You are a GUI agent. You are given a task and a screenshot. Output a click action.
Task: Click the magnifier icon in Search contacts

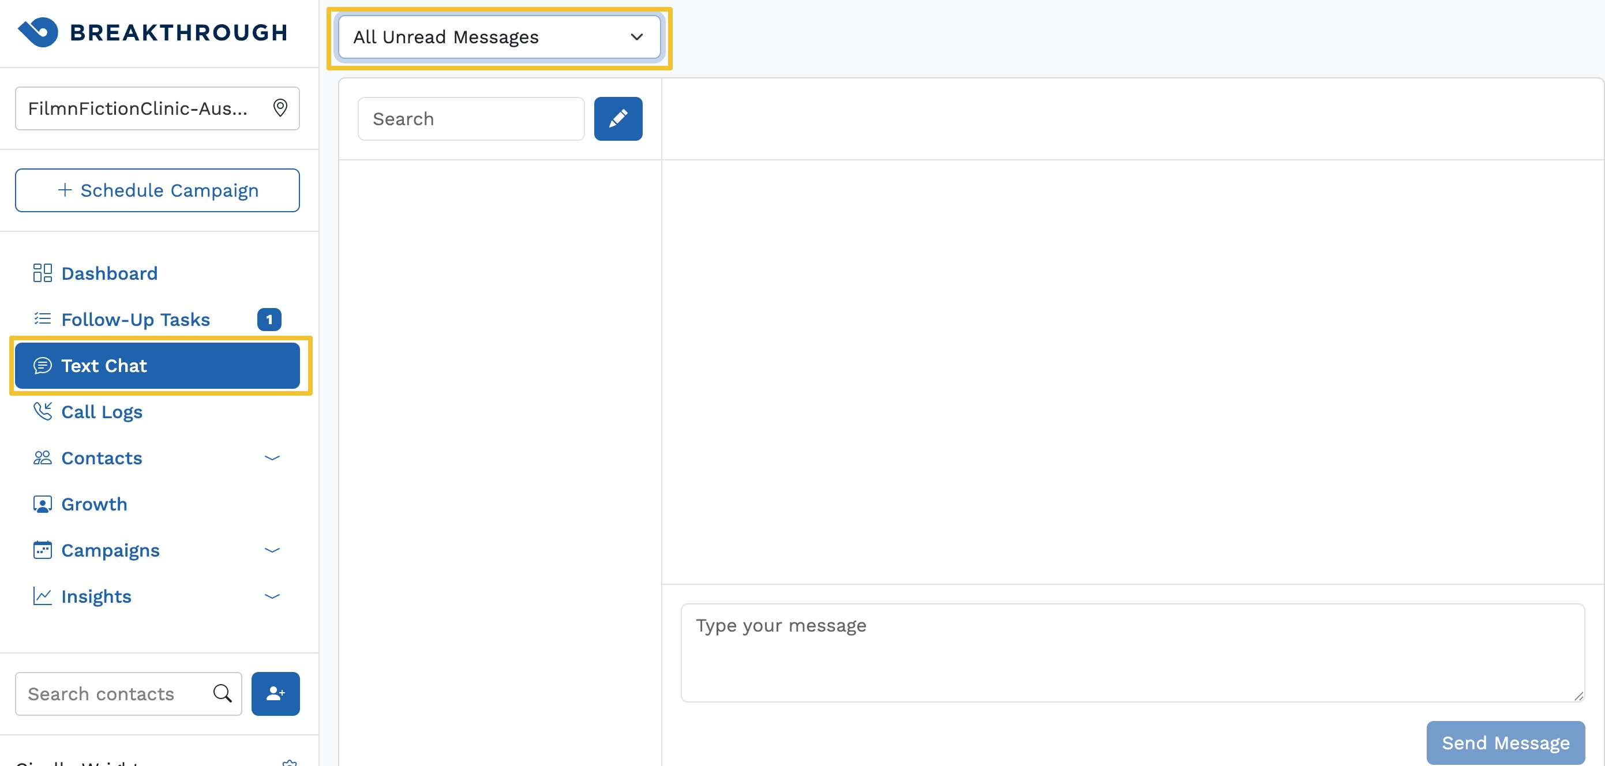[x=223, y=693]
